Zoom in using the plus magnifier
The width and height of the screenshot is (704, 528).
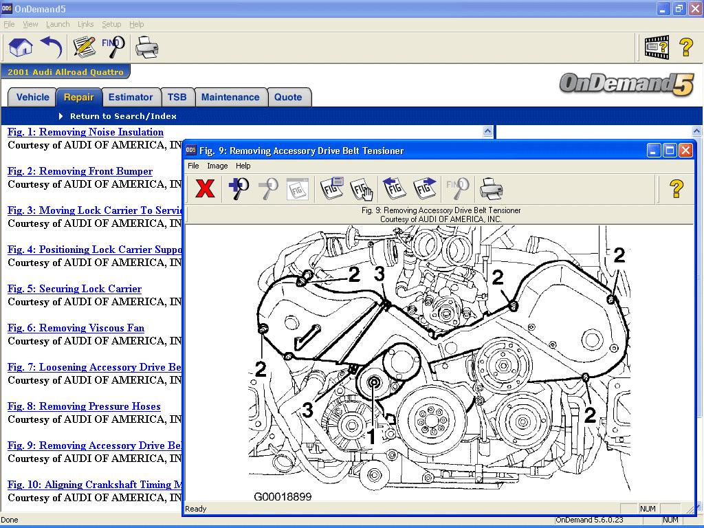239,188
